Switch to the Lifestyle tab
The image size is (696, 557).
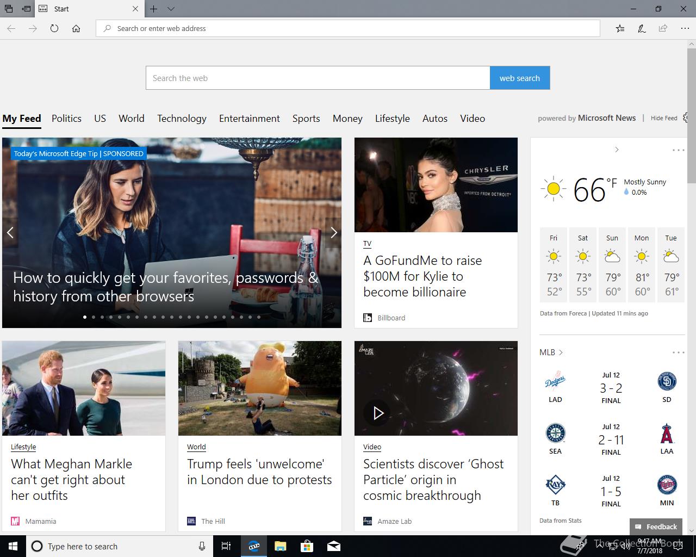pyautogui.click(x=393, y=119)
